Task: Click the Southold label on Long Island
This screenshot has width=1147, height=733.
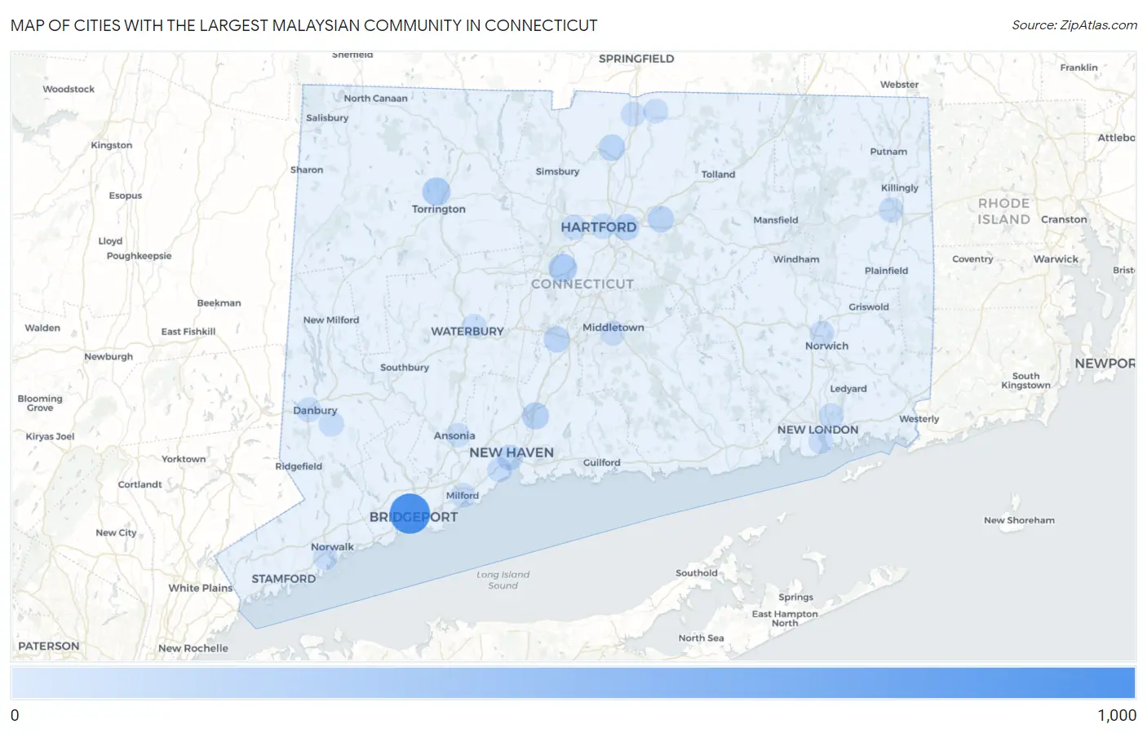Action: tap(697, 573)
